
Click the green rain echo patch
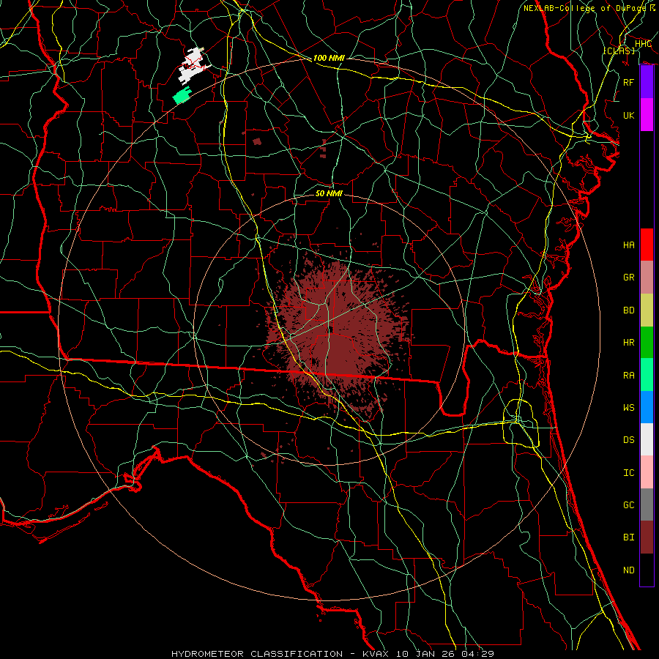click(182, 95)
